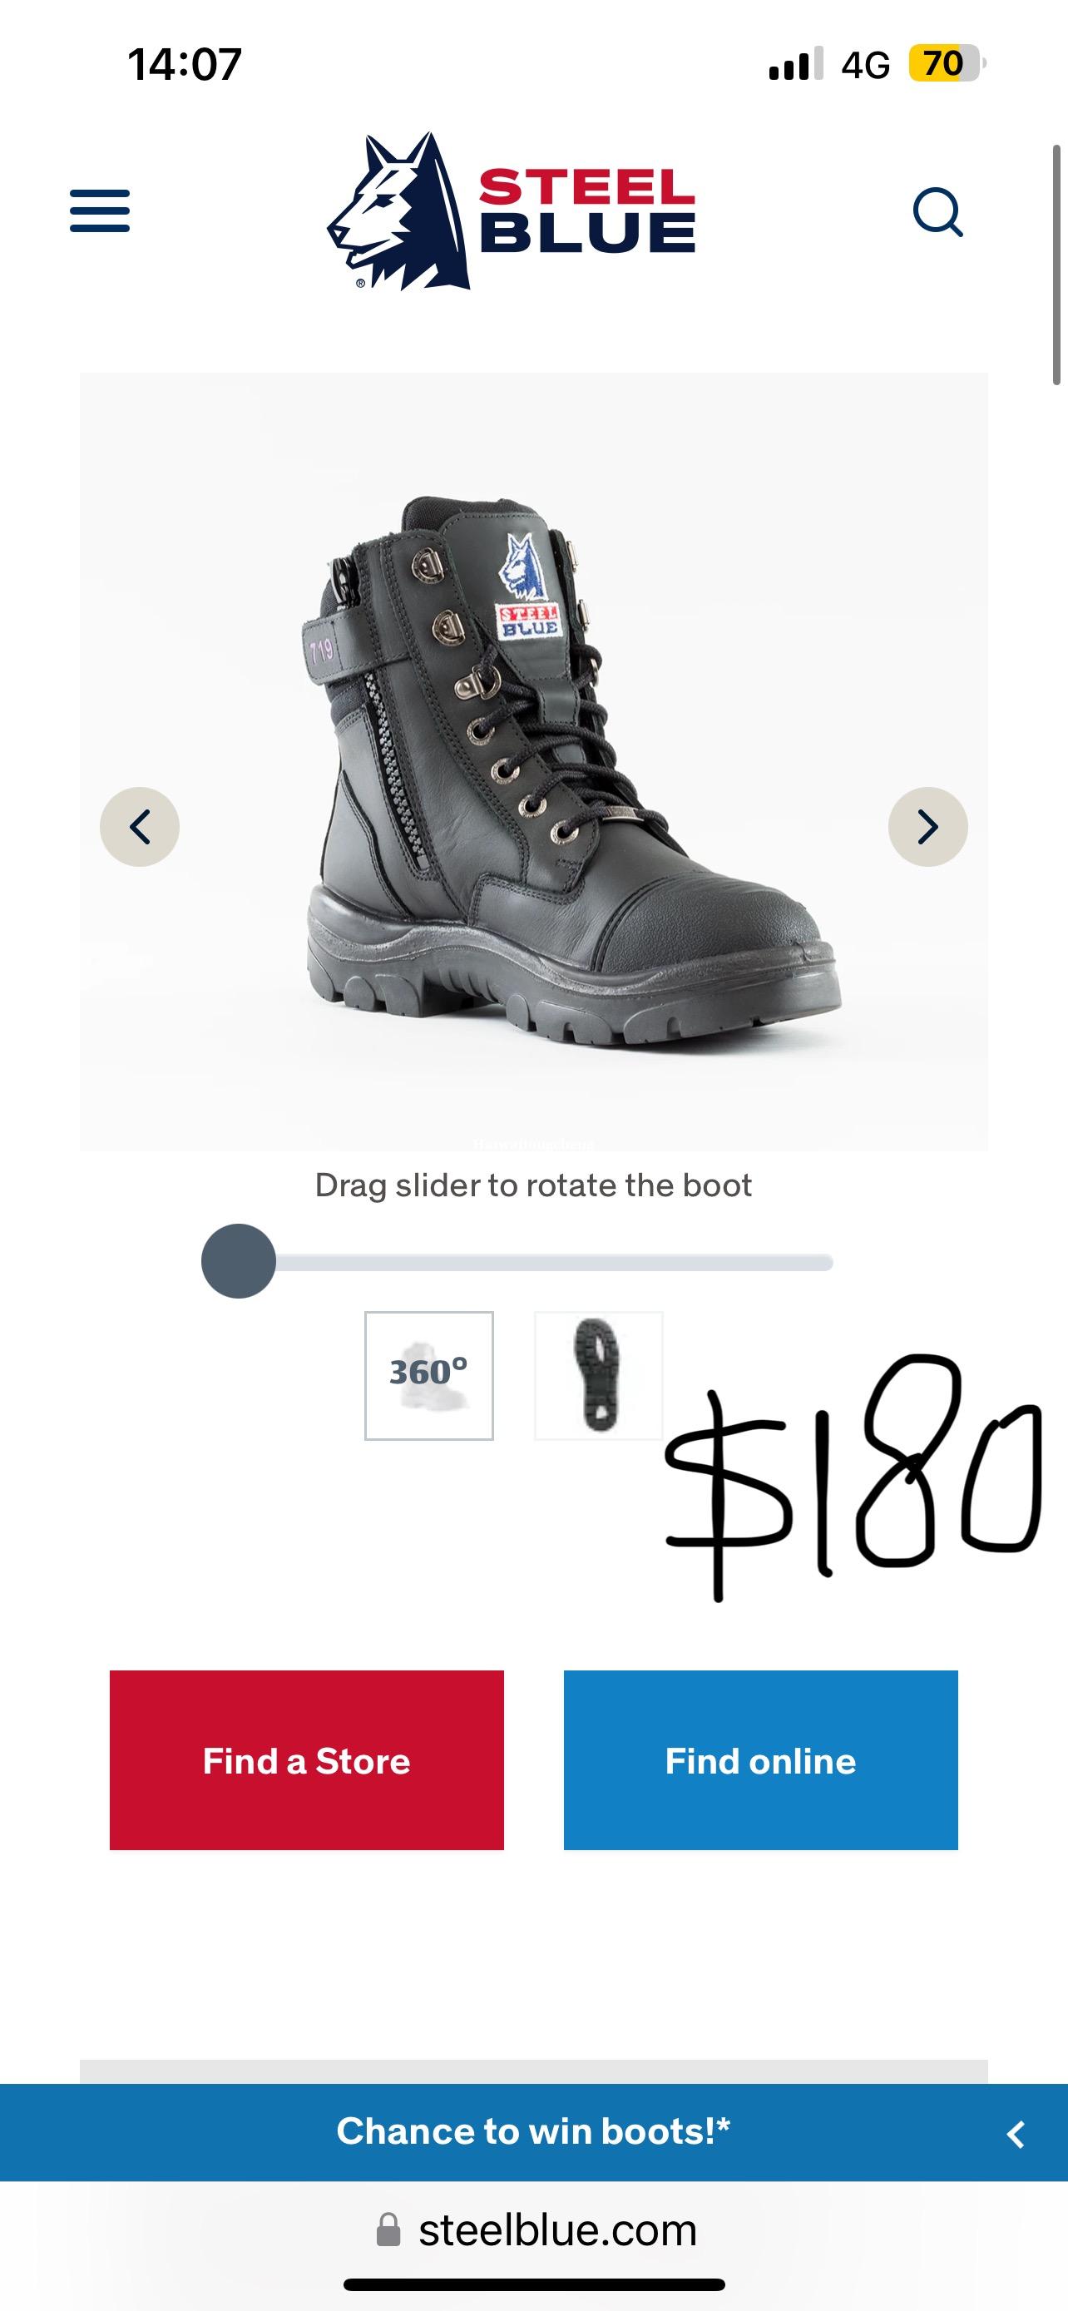Click the boot rotation slider handle
This screenshot has width=1068, height=2311.
point(239,1260)
